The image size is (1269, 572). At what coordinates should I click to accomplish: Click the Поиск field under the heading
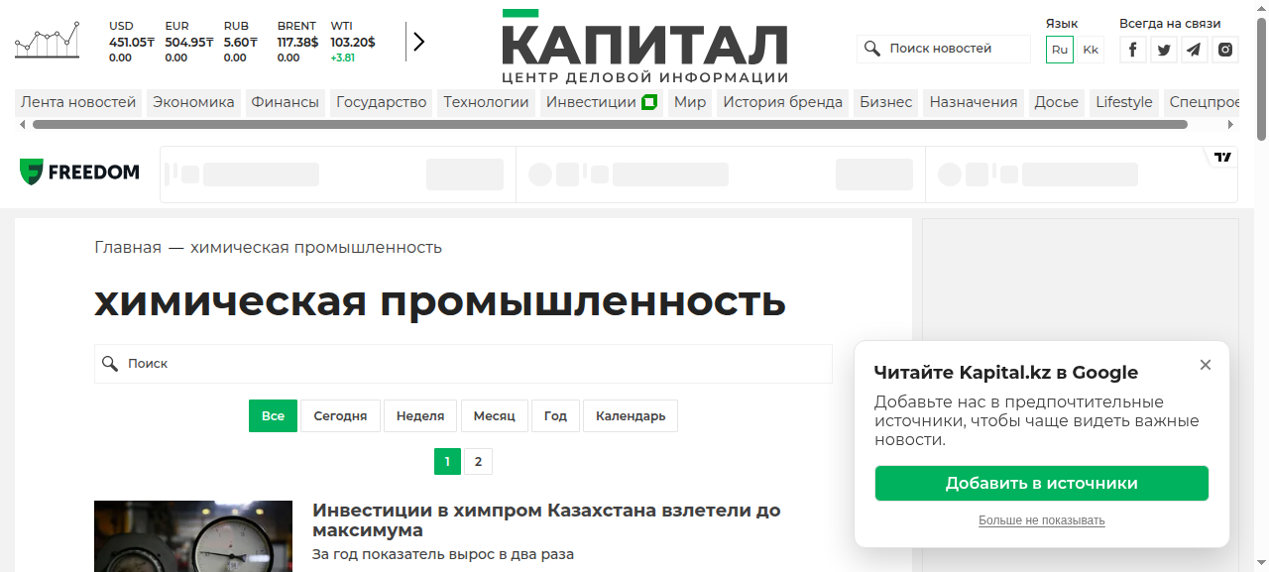tap(463, 364)
